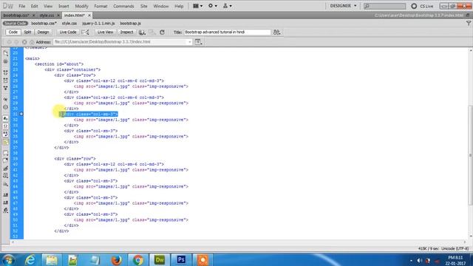Click the Balance Braces icon
Screen dimensions: 473x266
[x=6, y=107]
